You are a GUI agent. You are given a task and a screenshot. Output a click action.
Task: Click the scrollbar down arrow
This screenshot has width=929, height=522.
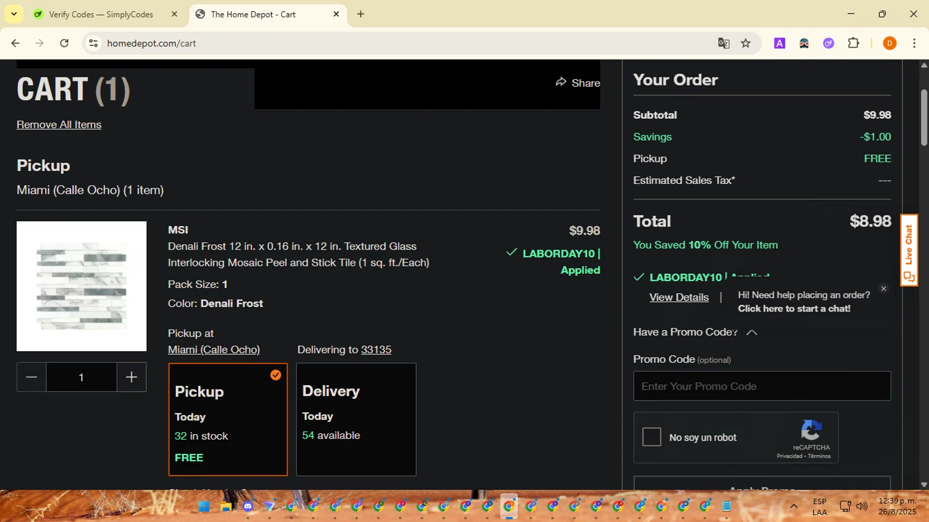924,485
